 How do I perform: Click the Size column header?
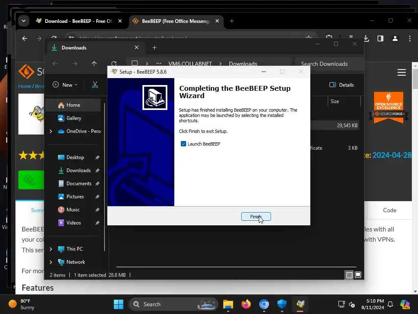pyautogui.click(x=335, y=101)
